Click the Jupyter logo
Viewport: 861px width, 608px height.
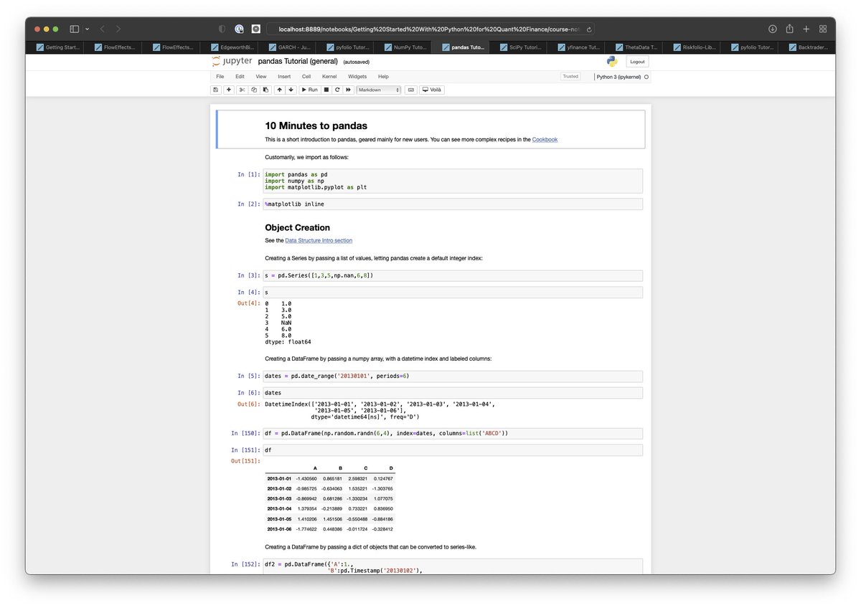[232, 62]
